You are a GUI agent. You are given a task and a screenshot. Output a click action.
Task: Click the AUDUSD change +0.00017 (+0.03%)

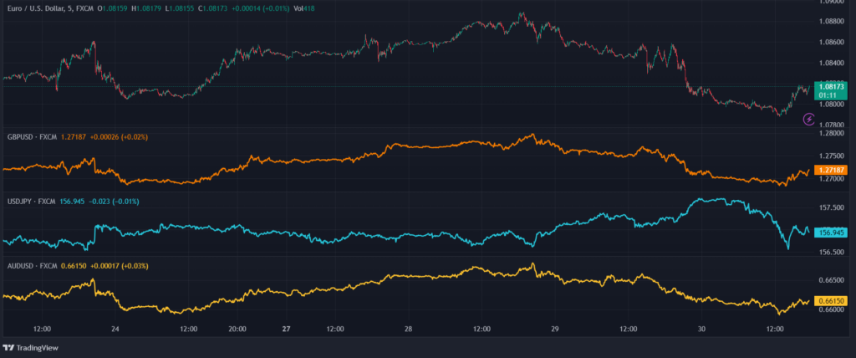[x=120, y=266]
